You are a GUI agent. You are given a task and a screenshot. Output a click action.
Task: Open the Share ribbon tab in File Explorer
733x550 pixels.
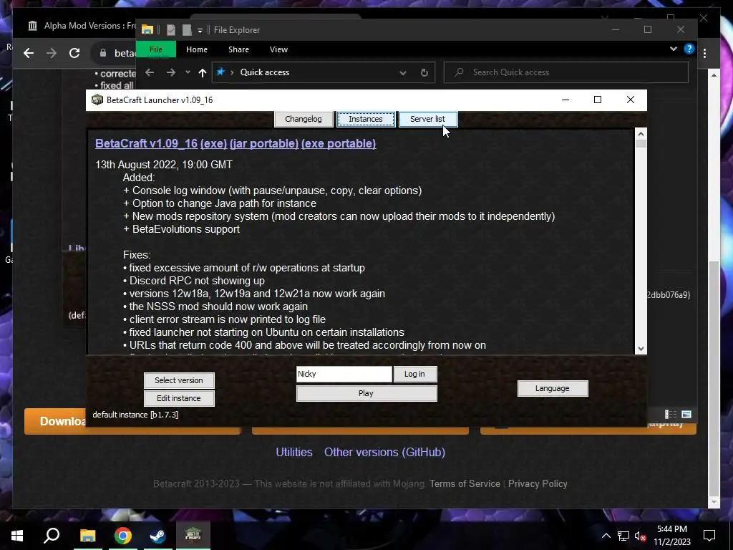coord(238,49)
